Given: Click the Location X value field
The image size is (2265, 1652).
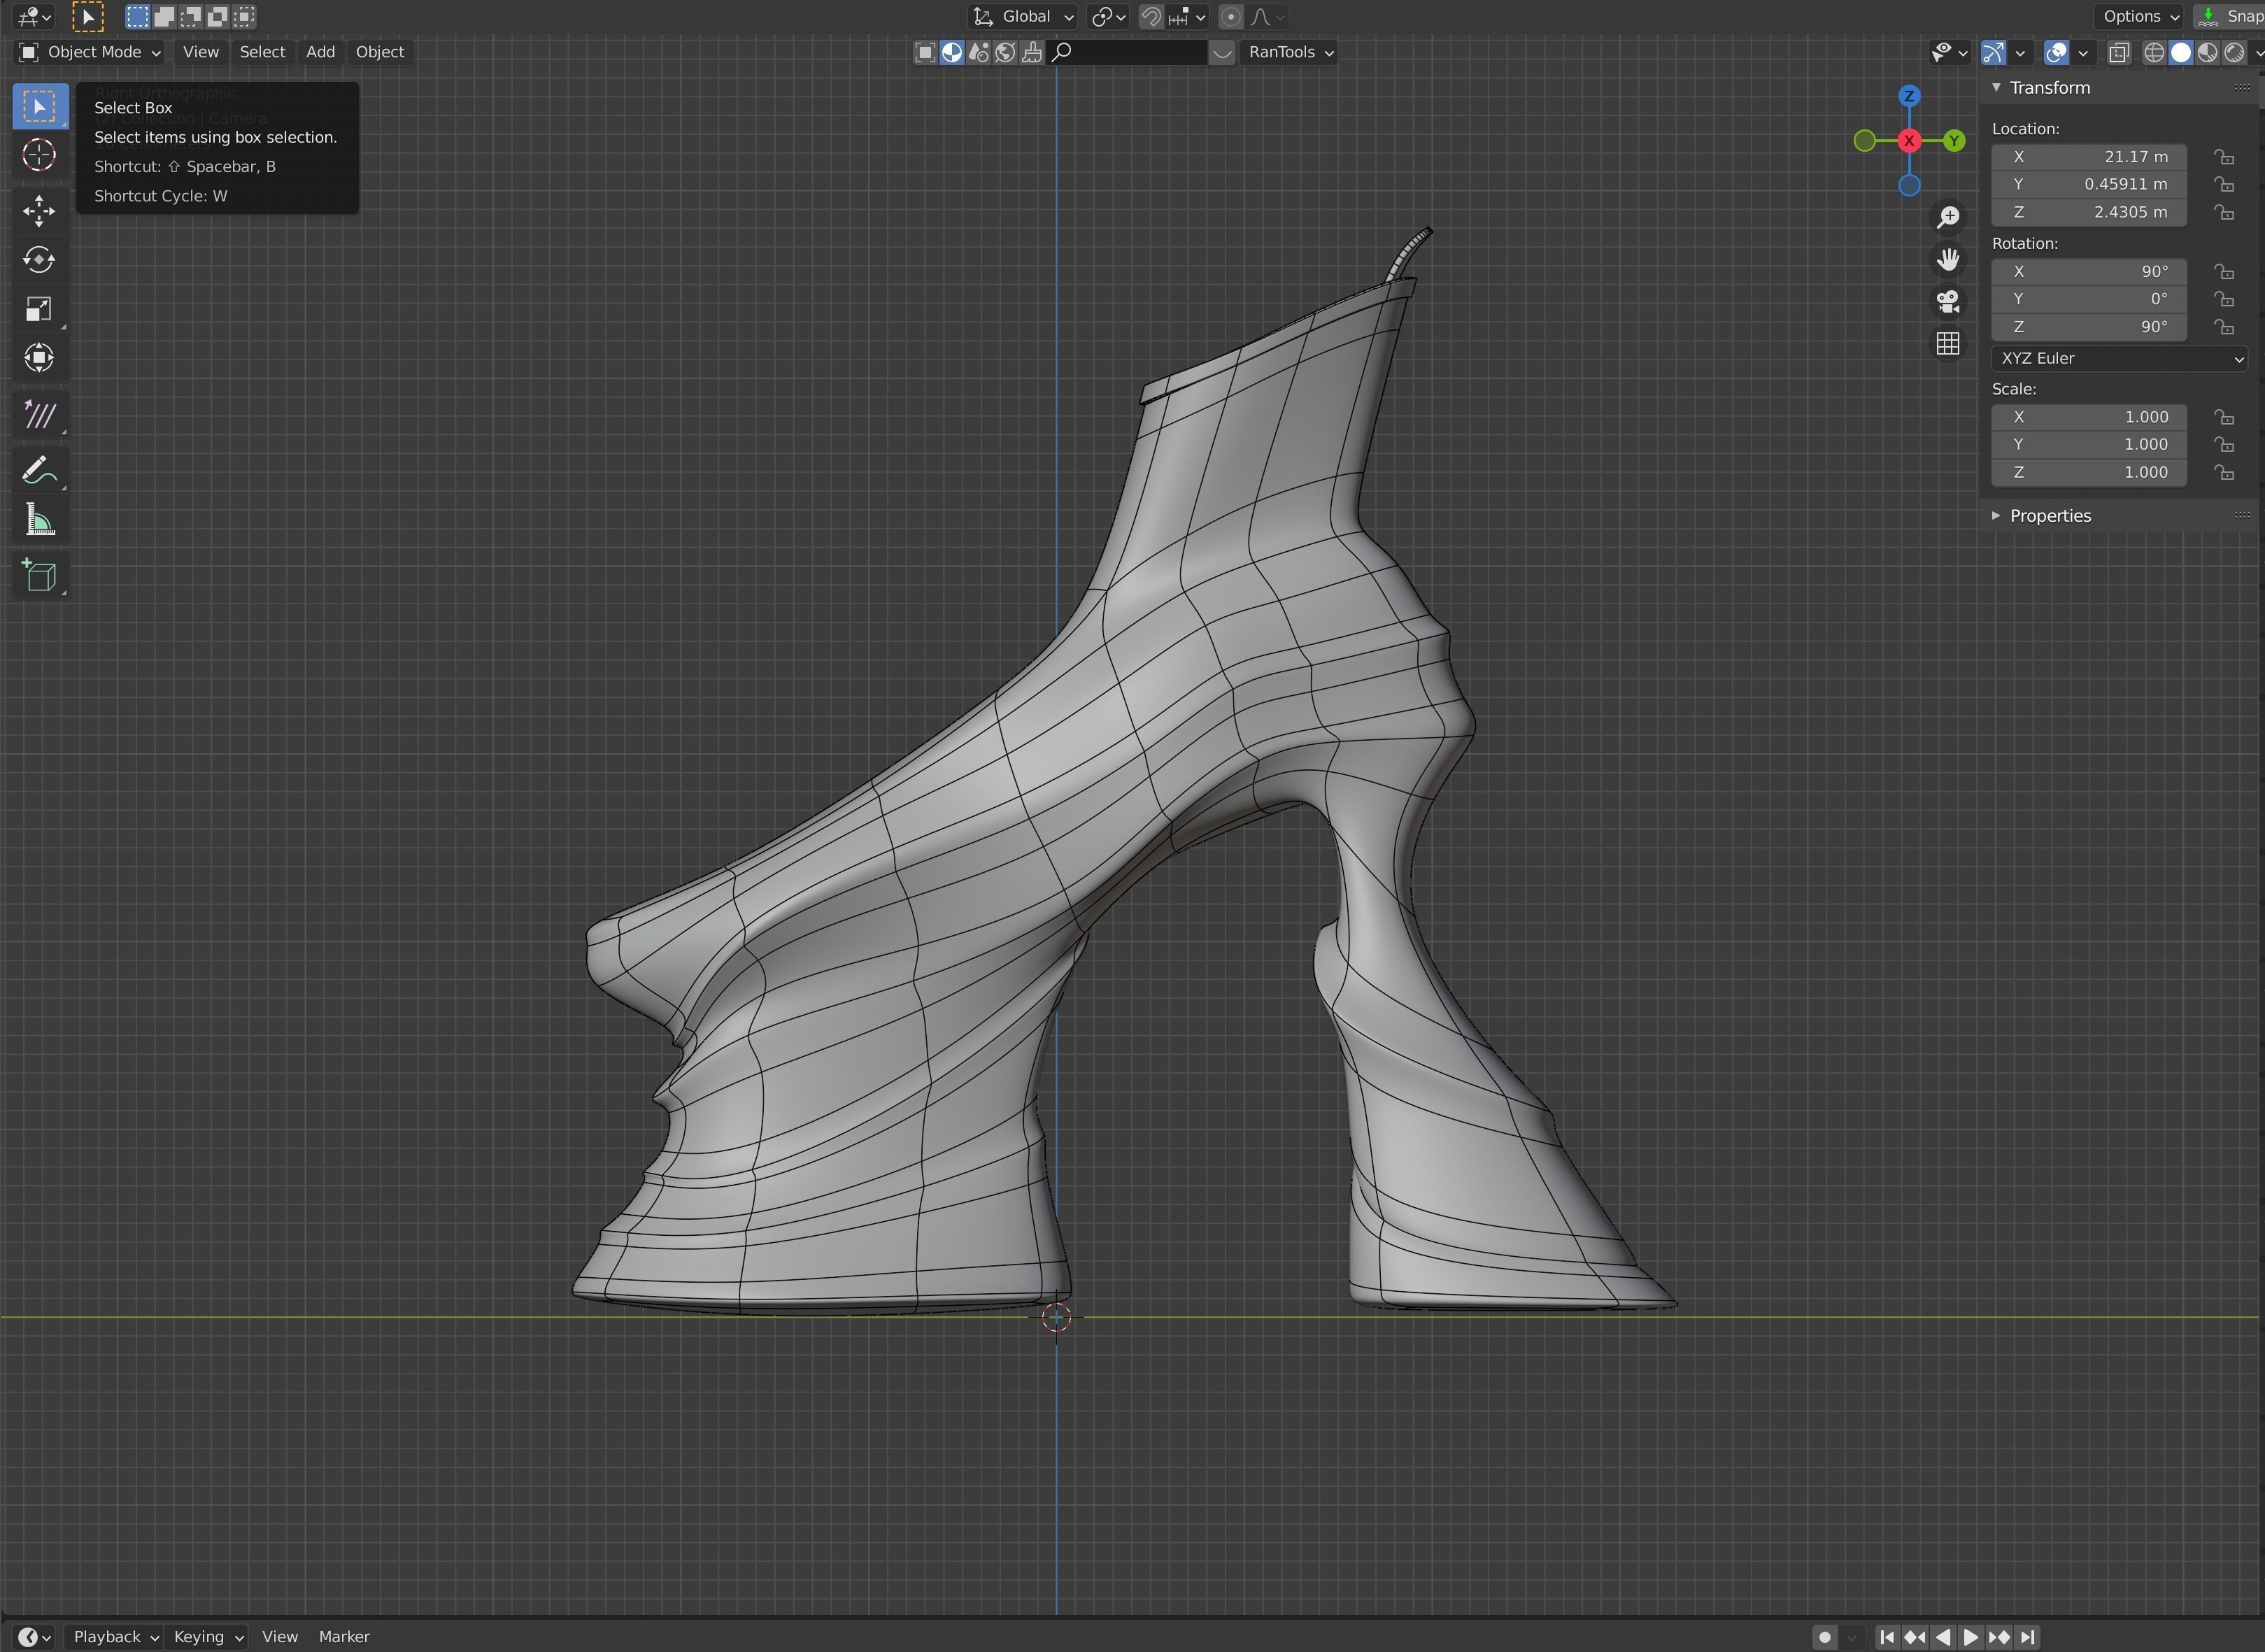Looking at the screenshot, I should click(2089, 157).
